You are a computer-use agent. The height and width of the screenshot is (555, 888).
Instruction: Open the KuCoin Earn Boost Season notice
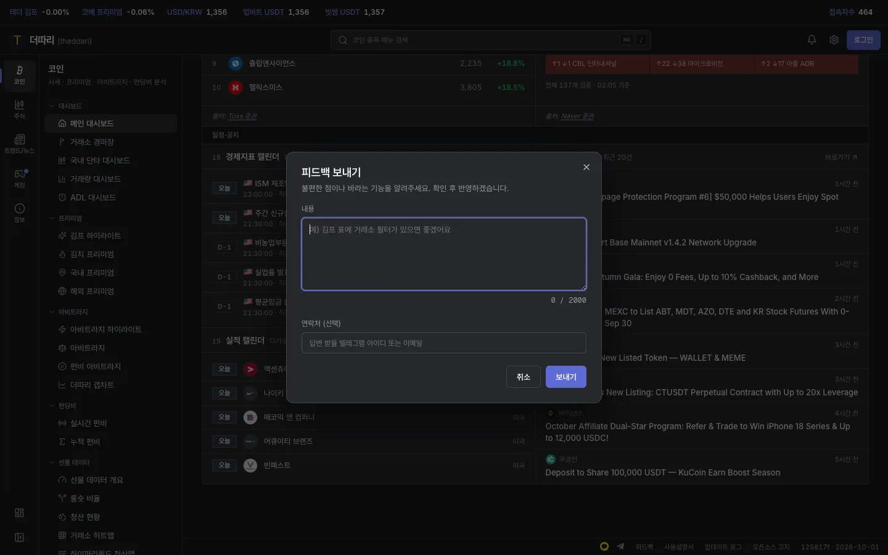tap(702, 467)
